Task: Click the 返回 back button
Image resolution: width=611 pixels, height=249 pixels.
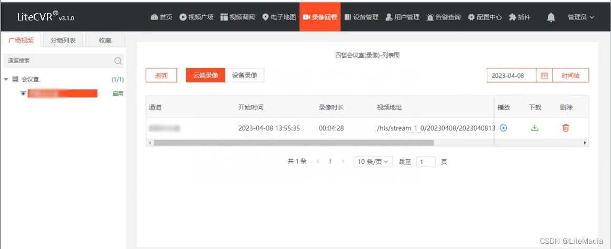Action: [162, 76]
